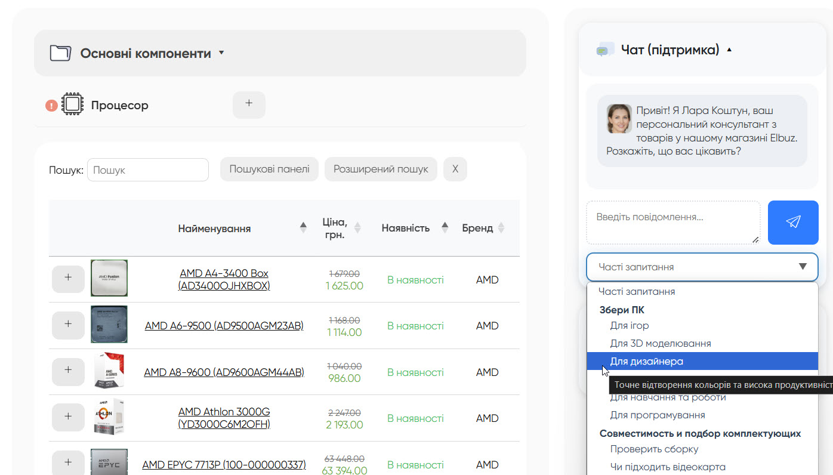This screenshot has width=833, height=475.
Task: Click Lara Koshtun consultant avatar
Action: tap(619, 119)
